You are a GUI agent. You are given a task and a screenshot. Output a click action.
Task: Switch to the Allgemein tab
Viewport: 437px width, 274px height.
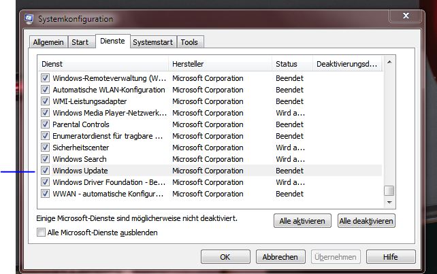[48, 42]
